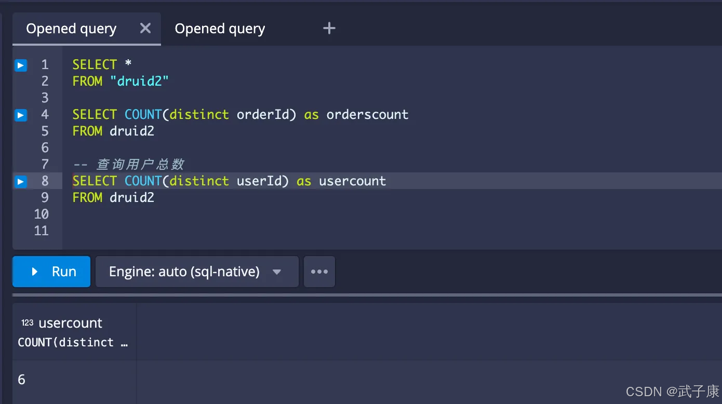Run the query at line 1 gutter icon
Viewport: 722px width, 404px height.
tap(20, 65)
